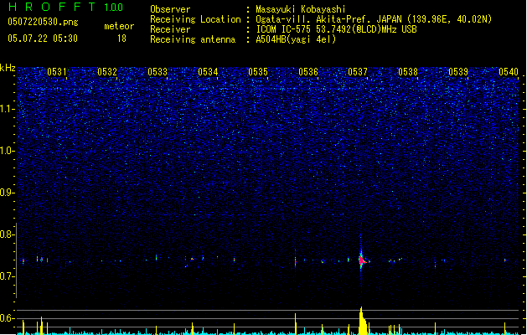
Task: Click the date 05.07.22 05:30
Action: pos(43,39)
